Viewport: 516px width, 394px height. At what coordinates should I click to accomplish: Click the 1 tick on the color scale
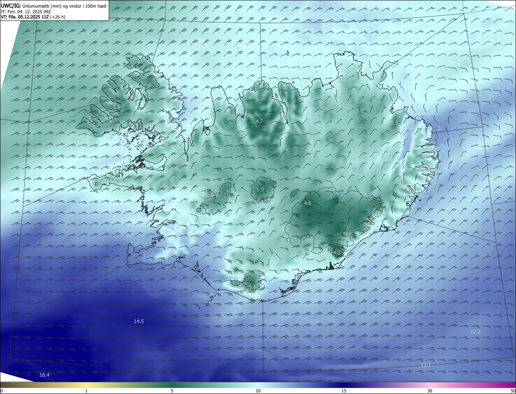tap(86, 391)
